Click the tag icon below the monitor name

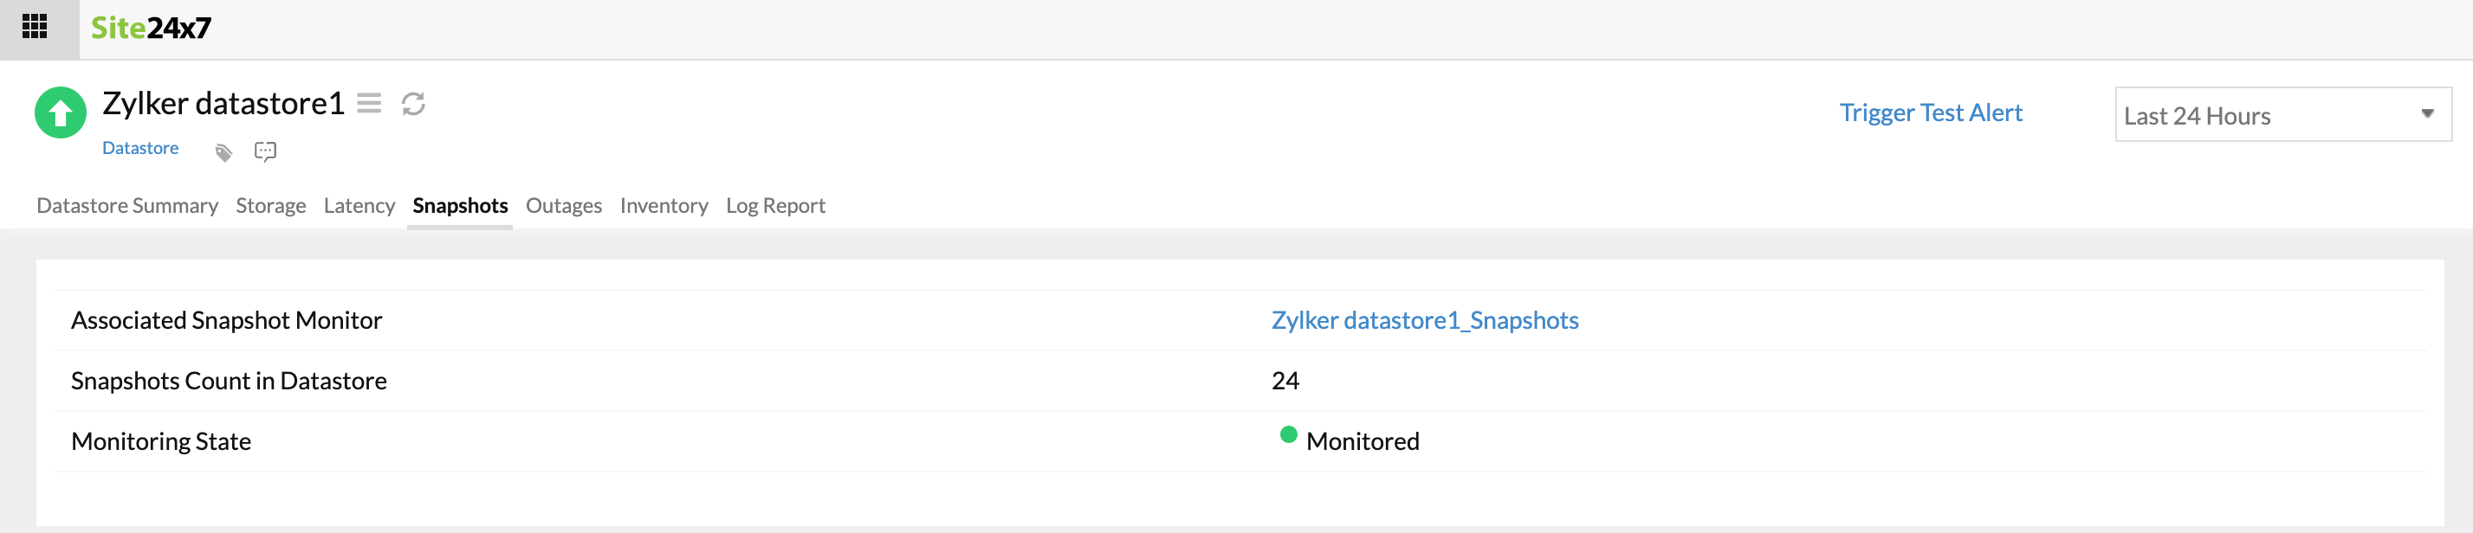[x=222, y=150]
